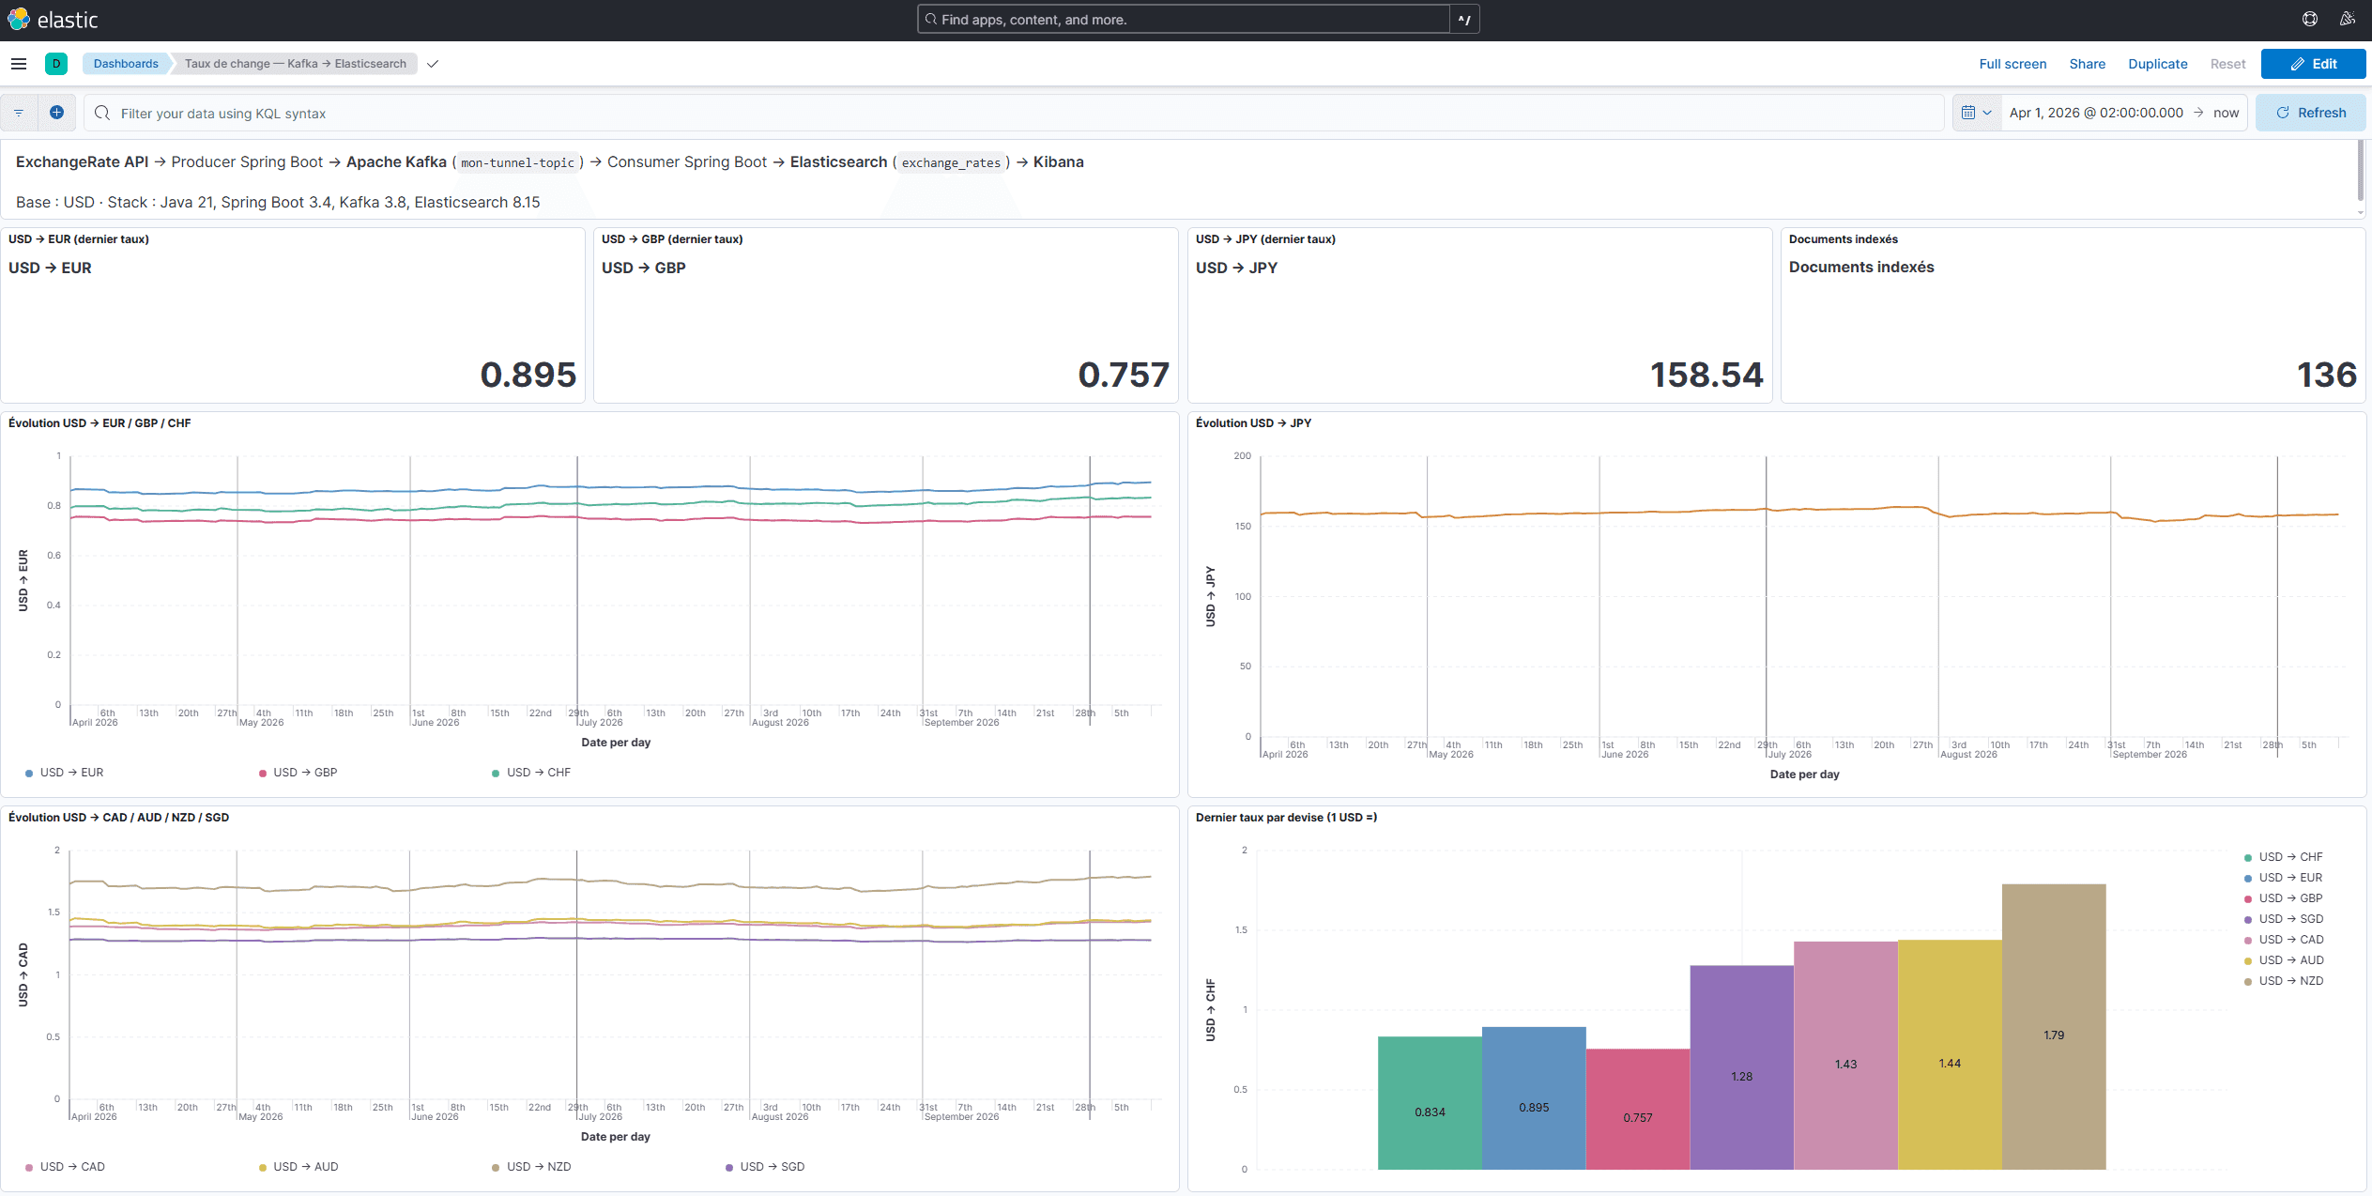
Task: Click the Edit button
Action: tap(2313, 64)
